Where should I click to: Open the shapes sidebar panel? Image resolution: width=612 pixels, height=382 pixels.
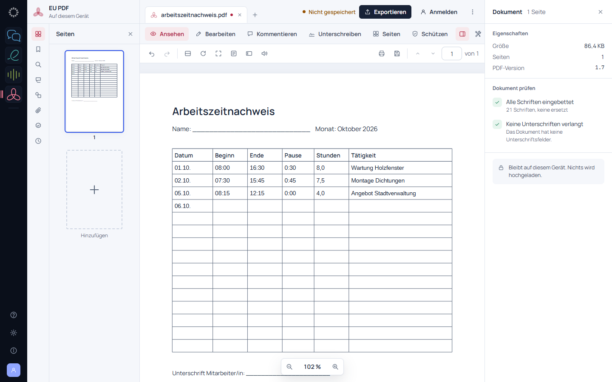38,95
